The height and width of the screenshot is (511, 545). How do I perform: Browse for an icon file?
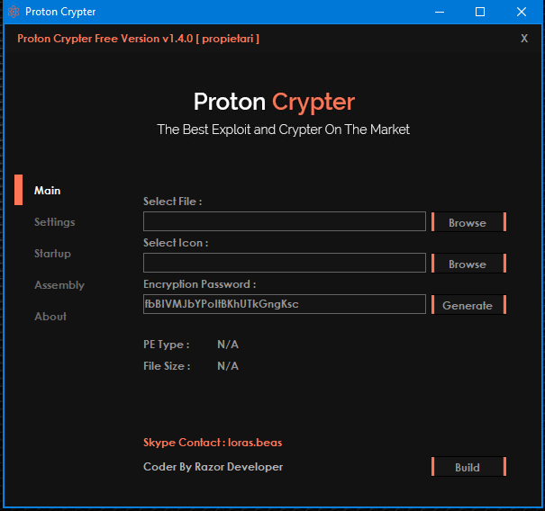(468, 264)
